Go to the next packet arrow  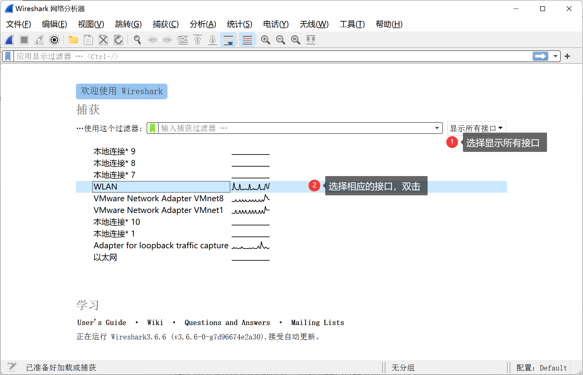(x=168, y=40)
